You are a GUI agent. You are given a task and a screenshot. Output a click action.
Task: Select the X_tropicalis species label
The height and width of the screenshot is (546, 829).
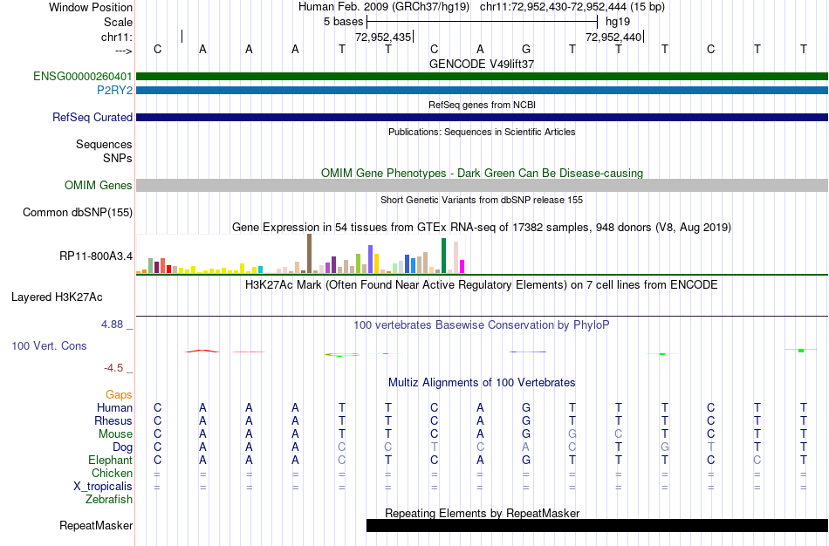tap(103, 487)
